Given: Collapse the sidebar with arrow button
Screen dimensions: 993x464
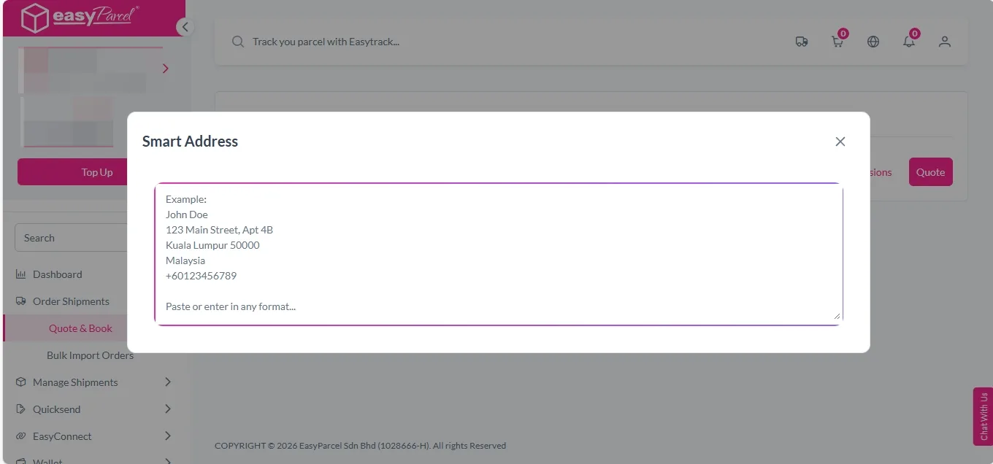Looking at the screenshot, I should click(185, 27).
